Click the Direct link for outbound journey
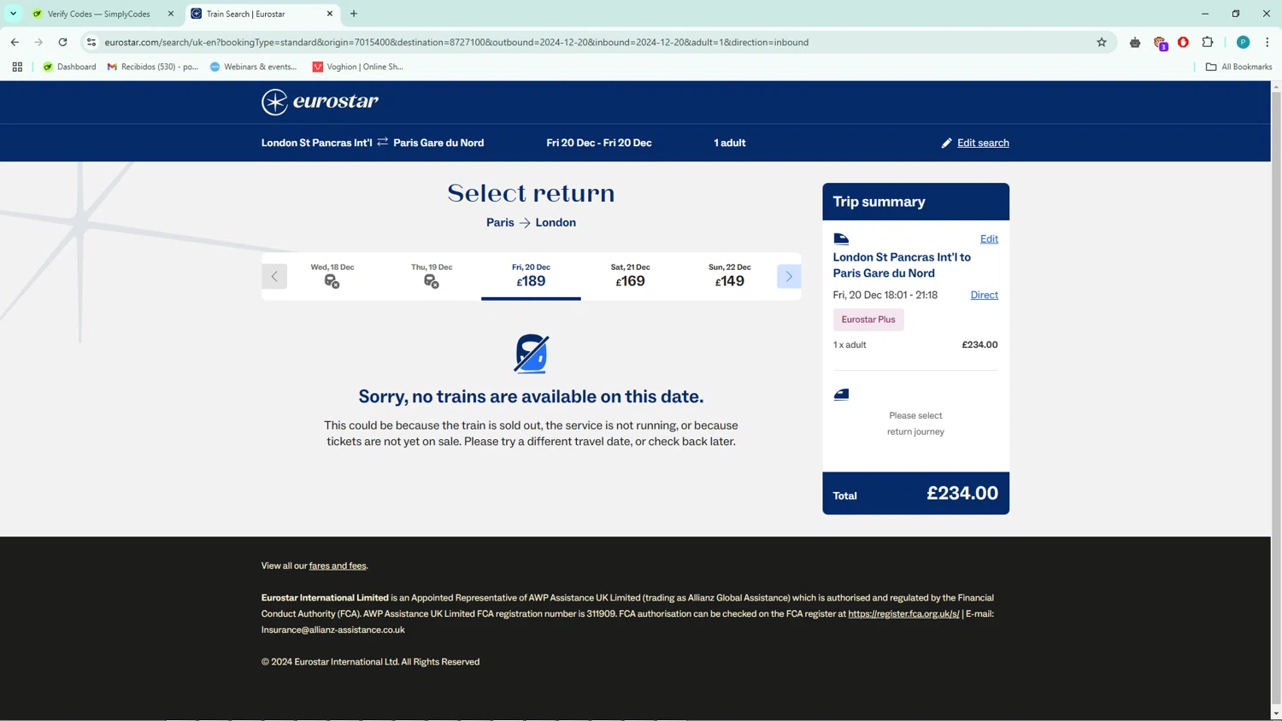The image size is (1282, 721). (x=984, y=295)
